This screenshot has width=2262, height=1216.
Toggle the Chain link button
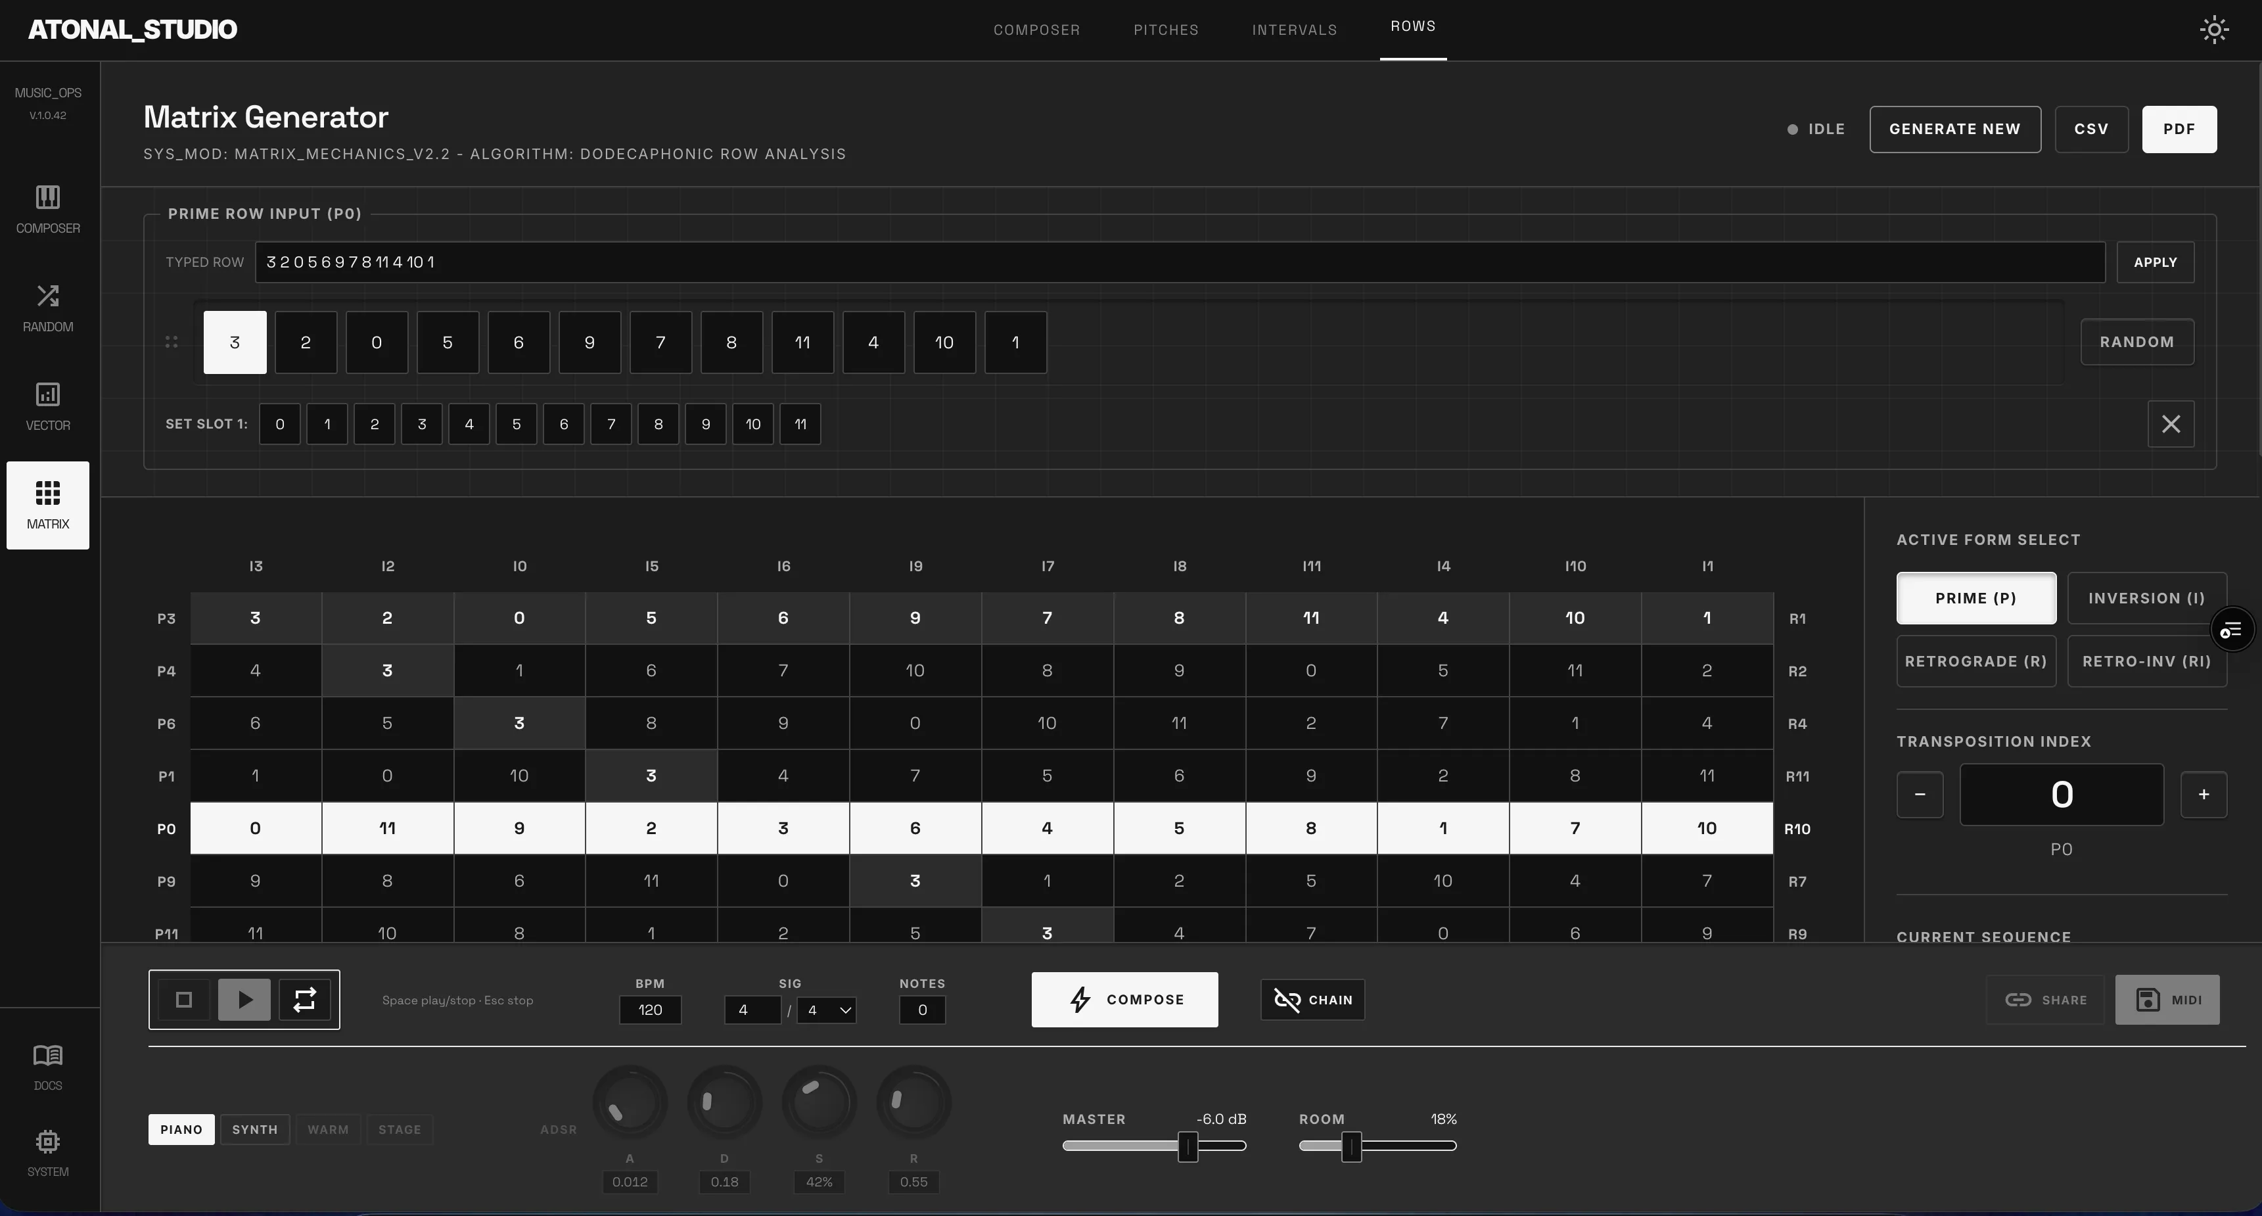(1313, 999)
